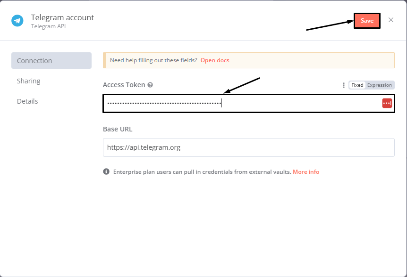Select the Details tab
Viewport: 407px width, 277px height.
[x=27, y=101]
